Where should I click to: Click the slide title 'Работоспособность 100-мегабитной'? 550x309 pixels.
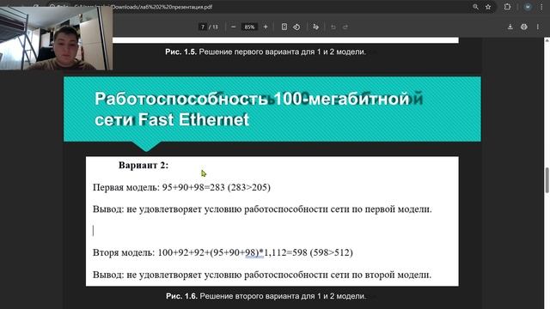pos(252,99)
